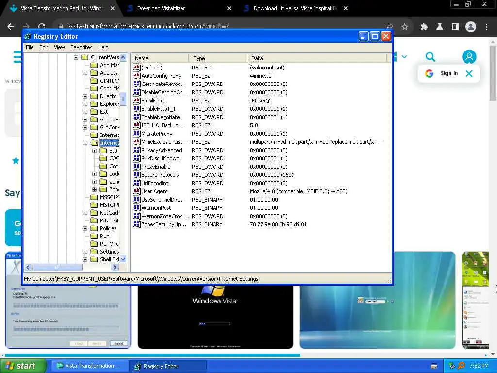497x373 pixels.
Task: Click the browser address bar
Action: coord(222,27)
